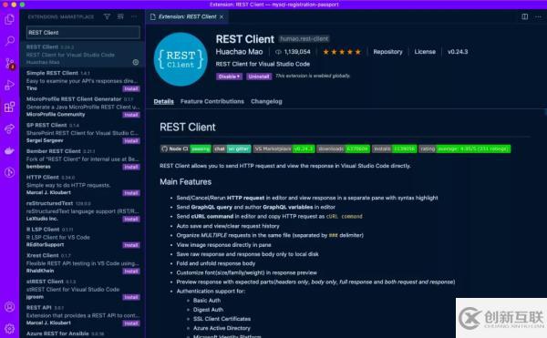Open Source Control view with badge
This screenshot has width=547, height=338.
pyautogui.click(x=9, y=63)
